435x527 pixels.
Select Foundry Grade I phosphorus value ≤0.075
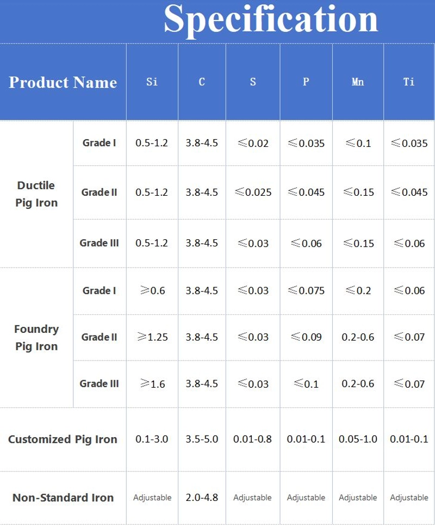tap(306, 290)
